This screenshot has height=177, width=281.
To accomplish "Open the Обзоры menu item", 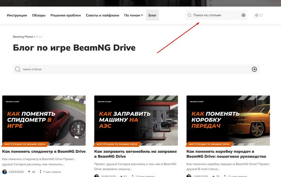I will (x=39, y=15).
